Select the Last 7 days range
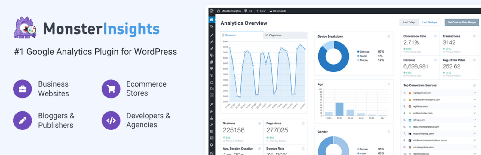Image resolution: width=481 pixels, height=155 pixels. click(x=409, y=22)
